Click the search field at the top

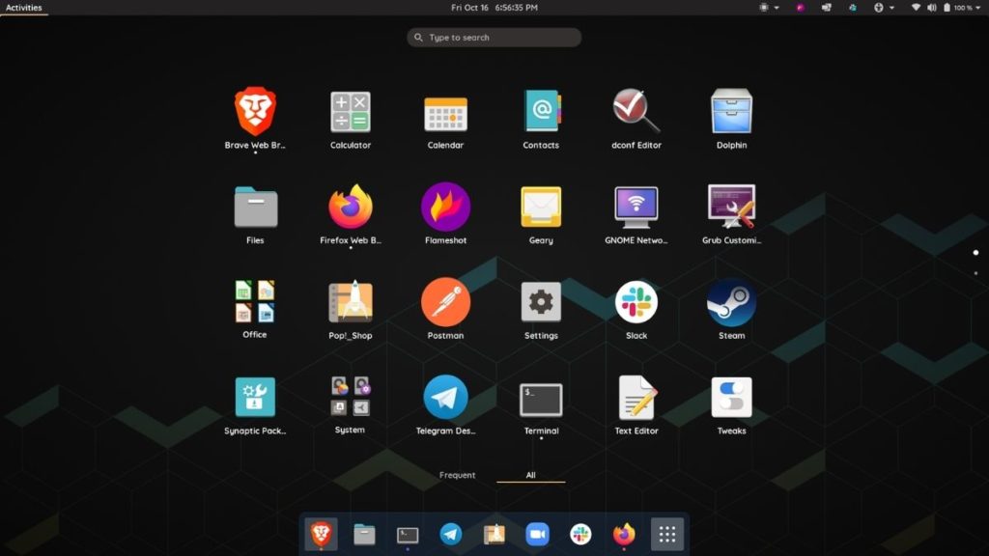(494, 38)
